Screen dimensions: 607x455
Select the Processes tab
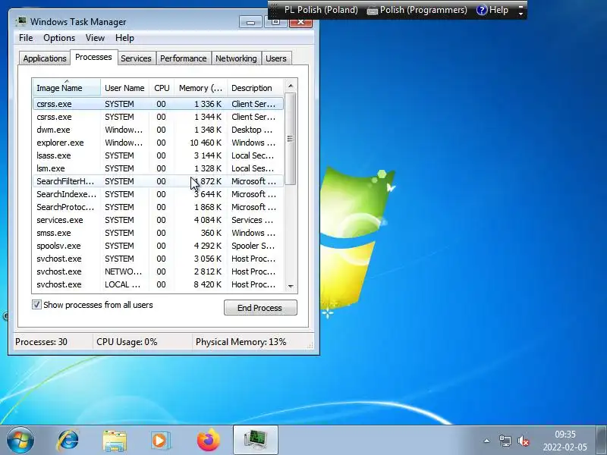93,58
